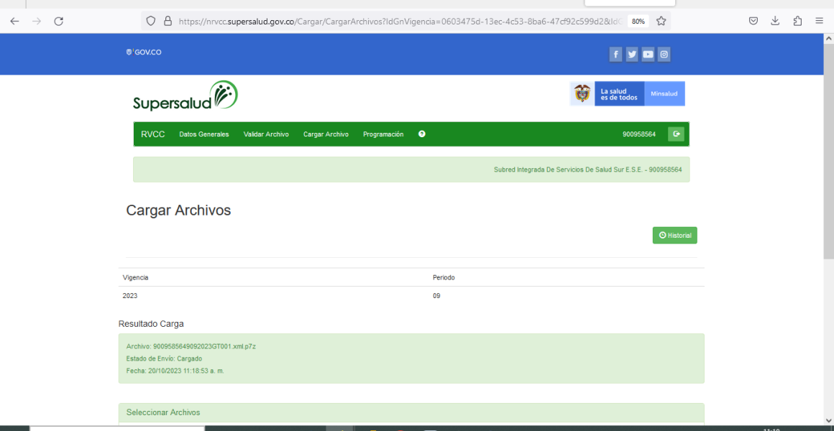Click the Cargar Archivos heading
This screenshot has height=431, width=834.
click(x=179, y=210)
